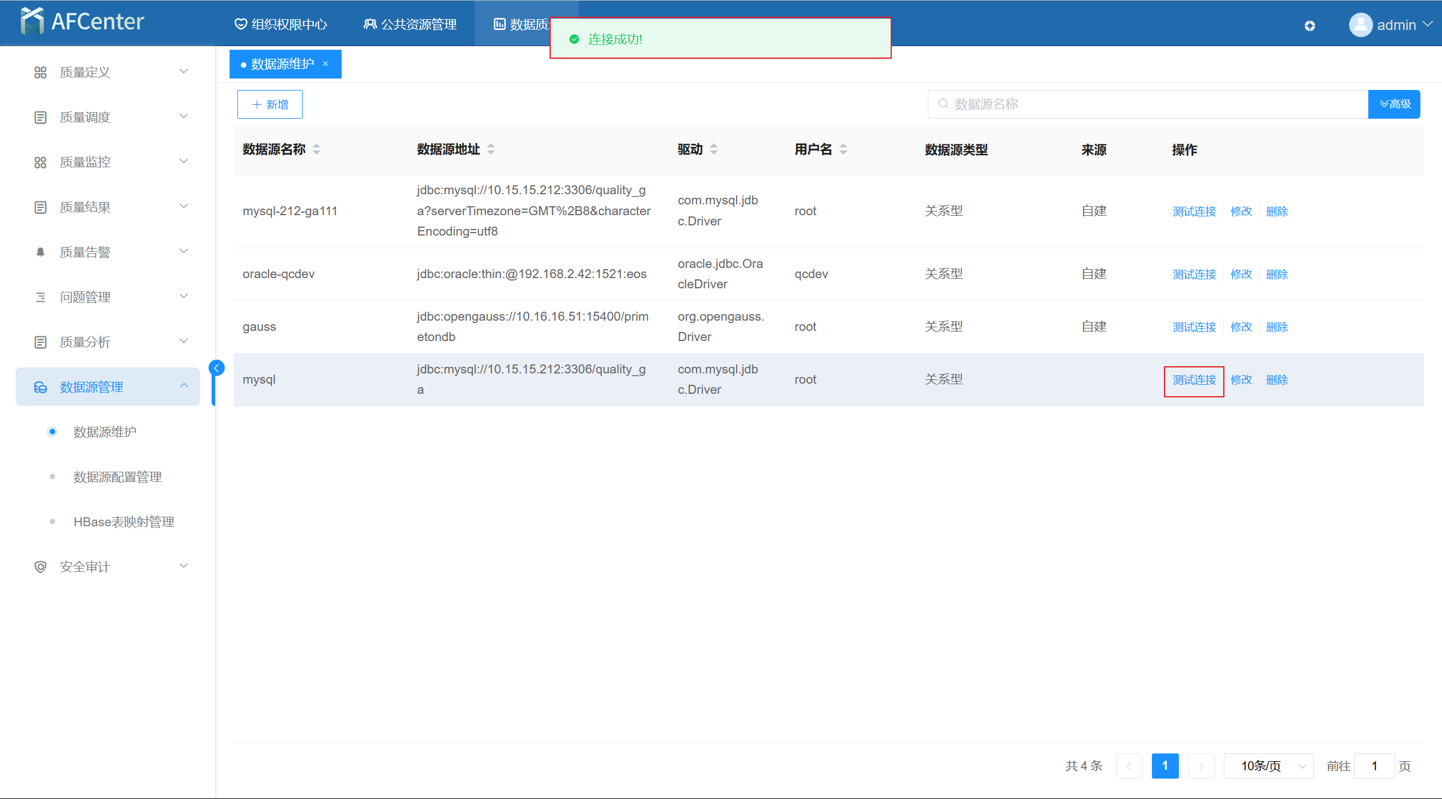Close the 数据源维护 tab
The image size is (1442, 799).
(325, 64)
